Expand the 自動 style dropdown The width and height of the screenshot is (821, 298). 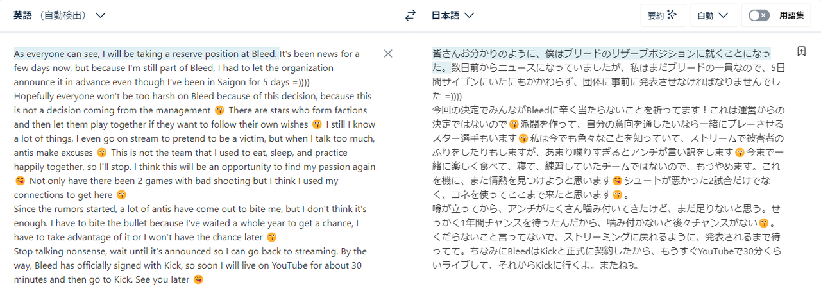point(712,15)
